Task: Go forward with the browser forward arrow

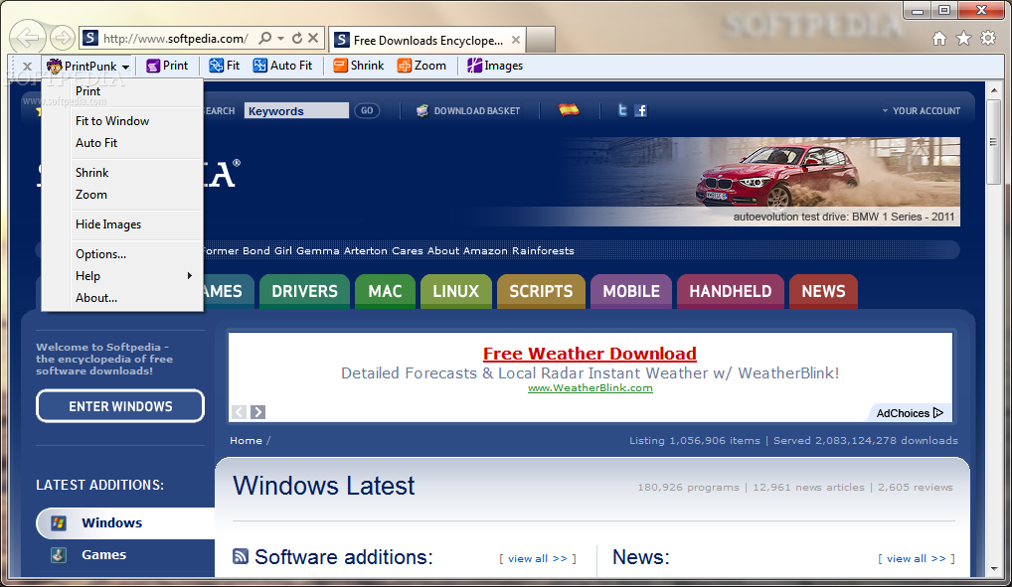Action: pyautogui.click(x=62, y=38)
